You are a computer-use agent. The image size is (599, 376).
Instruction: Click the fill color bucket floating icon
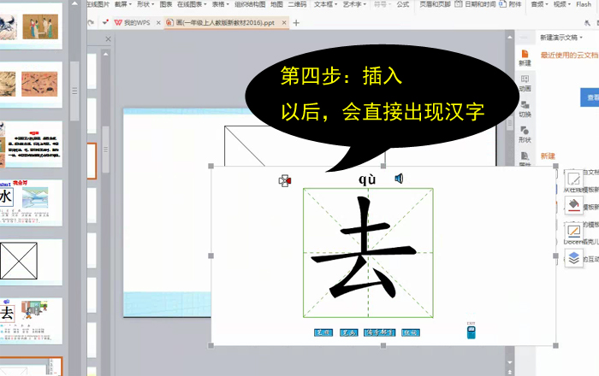pos(573,205)
